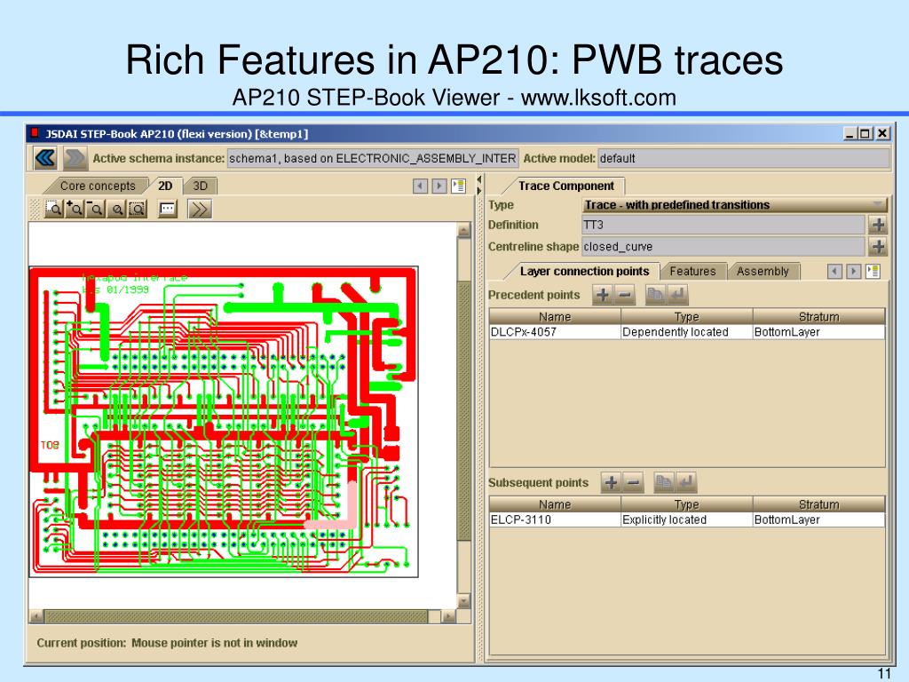Image resolution: width=909 pixels, height=682 pixels.
Task: Click the vertical scrollbar up arrow
Action: pyautogui.click(x=464, y=230)
